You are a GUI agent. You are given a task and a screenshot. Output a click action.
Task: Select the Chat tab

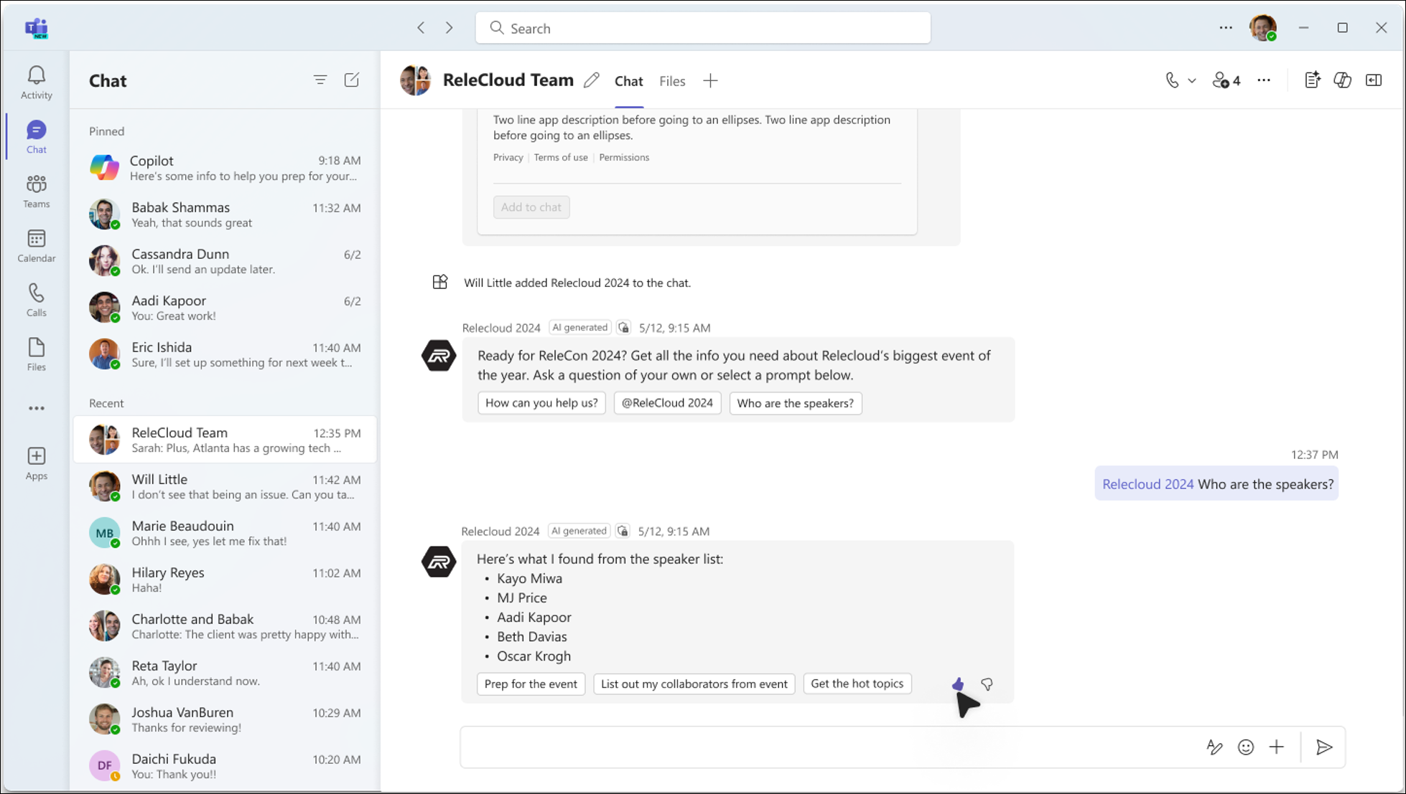(x=628, y=81)
